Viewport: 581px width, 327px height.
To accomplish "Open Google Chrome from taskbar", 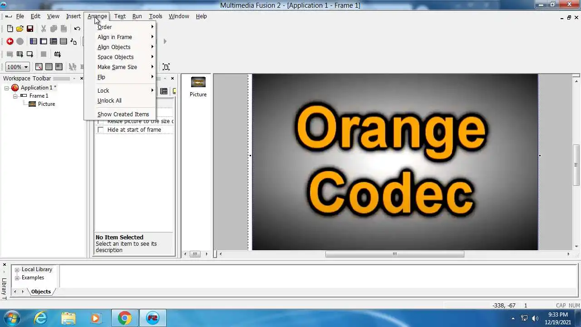I will click(125, 318).
